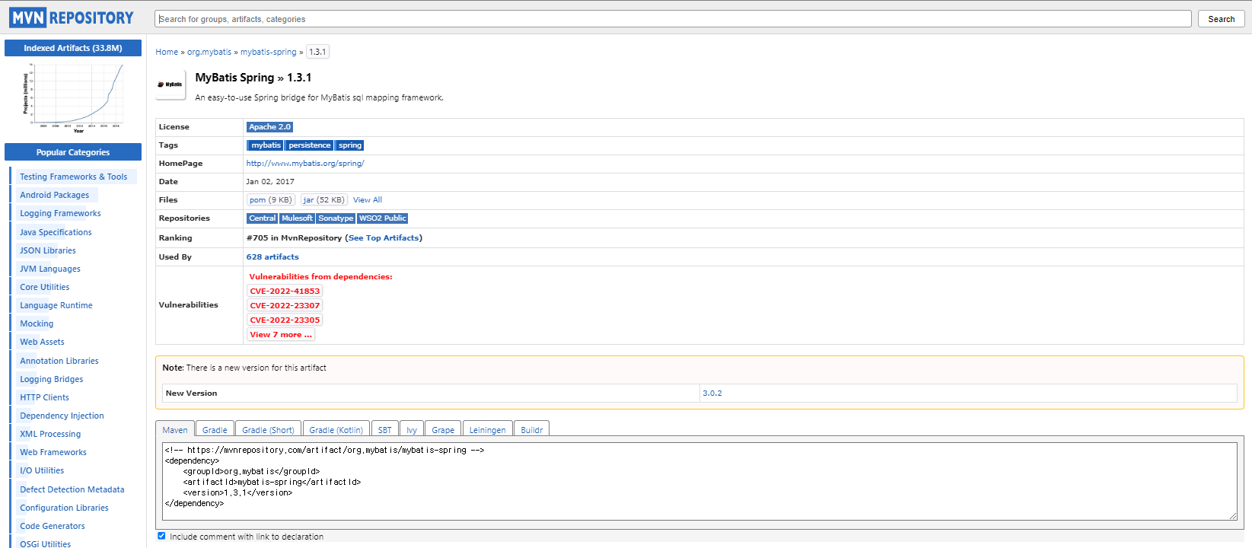Open mybatis-spring breadcrumb link
The image size is (1252, 548).
tap(269, 52)
